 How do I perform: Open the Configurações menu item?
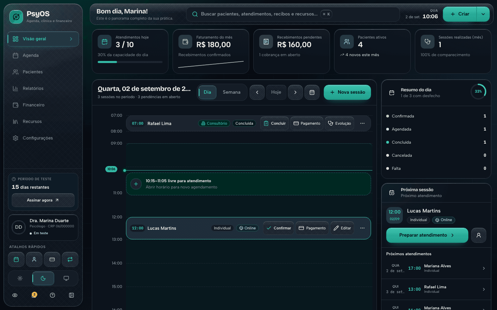pyautogui.click(x=43, y=138)
